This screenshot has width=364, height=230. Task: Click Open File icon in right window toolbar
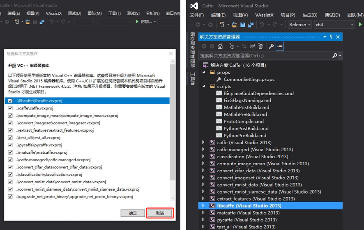(235, 25)
